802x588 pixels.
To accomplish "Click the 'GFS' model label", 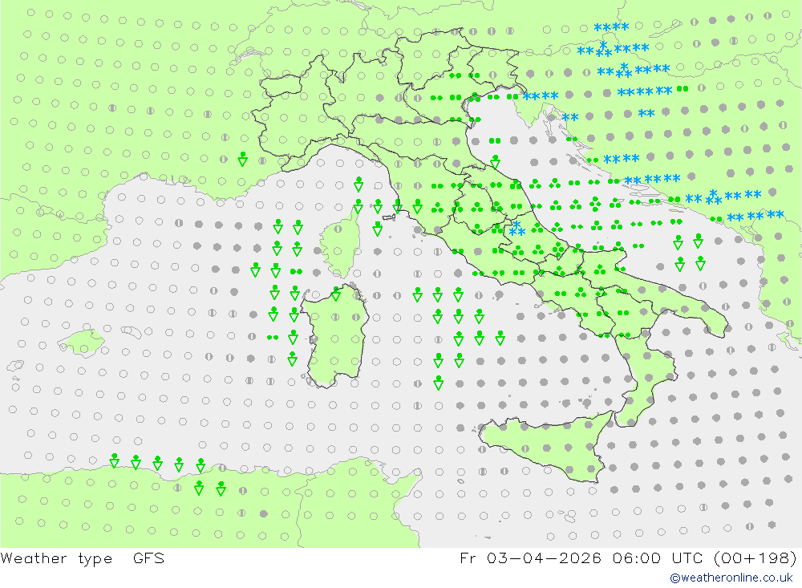I will pos(149,558).
